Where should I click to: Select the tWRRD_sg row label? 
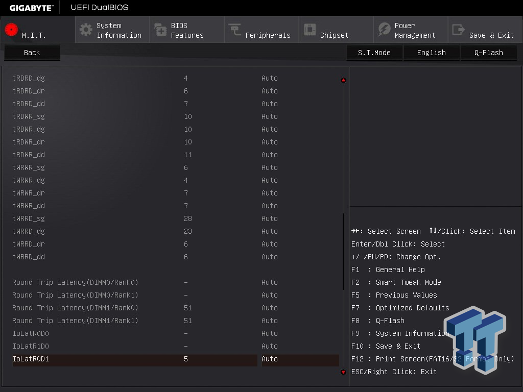[29, 219]
